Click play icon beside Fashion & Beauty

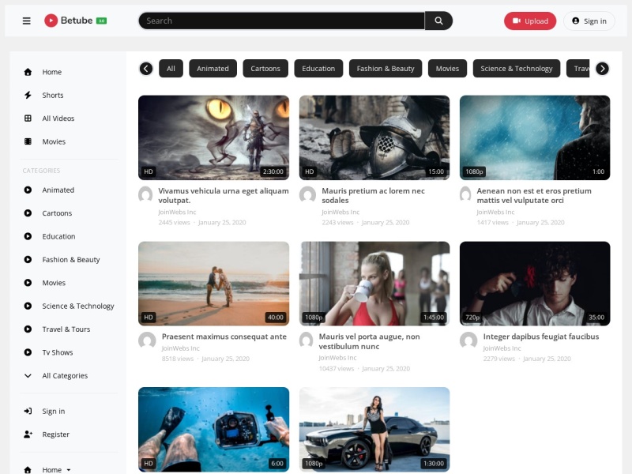[28, 260]
